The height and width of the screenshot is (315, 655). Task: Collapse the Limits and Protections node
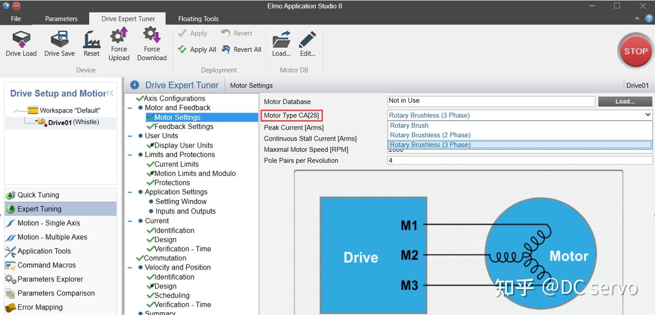coord(130,155)
